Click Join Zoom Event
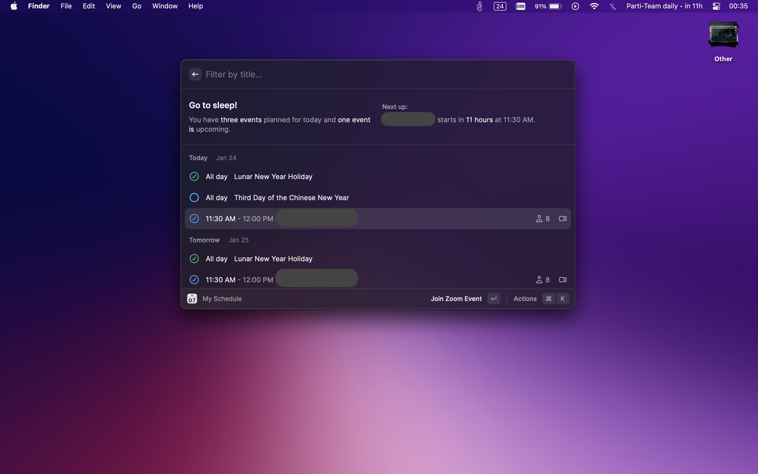 (456, 299)
